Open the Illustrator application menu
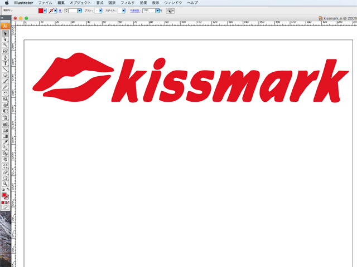 23,3
